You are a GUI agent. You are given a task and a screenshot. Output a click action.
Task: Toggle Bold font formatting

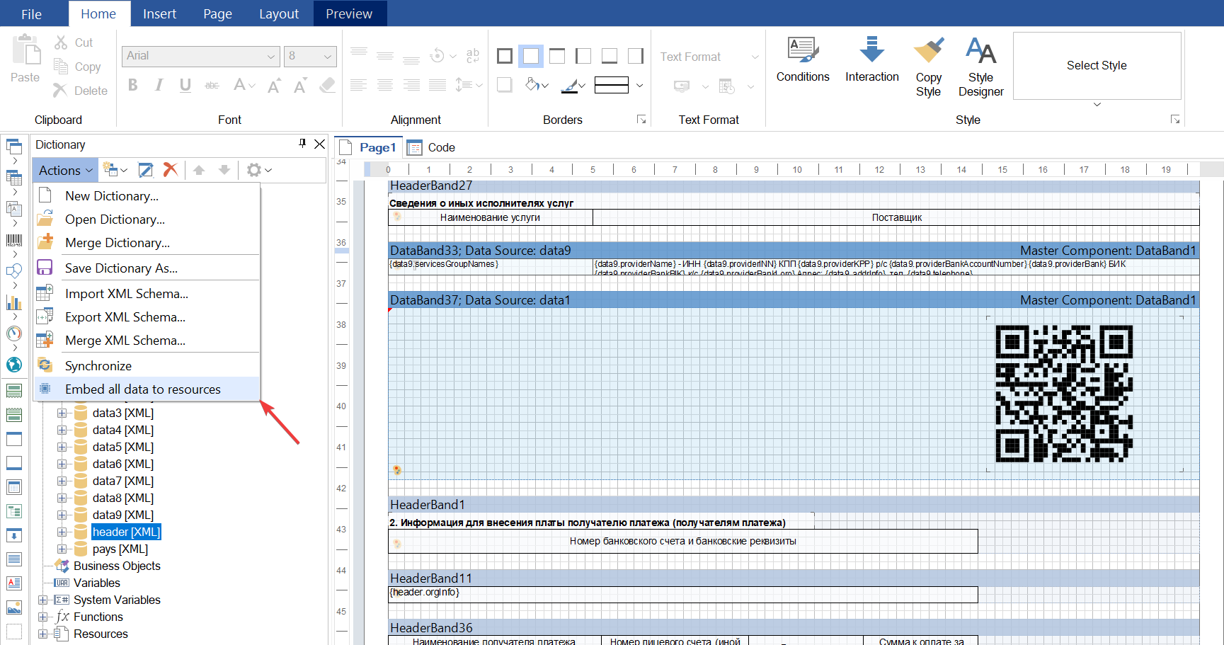point(133,86)
